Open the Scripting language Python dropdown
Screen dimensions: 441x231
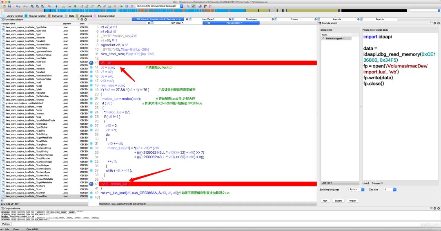click(356, 190)
